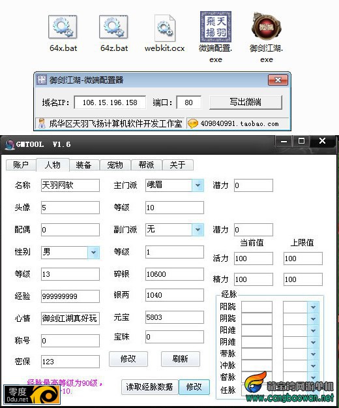The height and width of the screenshot is (408, 339).
Task: Click the 副门派 潜力 field
Action: (x=254, y=230)
